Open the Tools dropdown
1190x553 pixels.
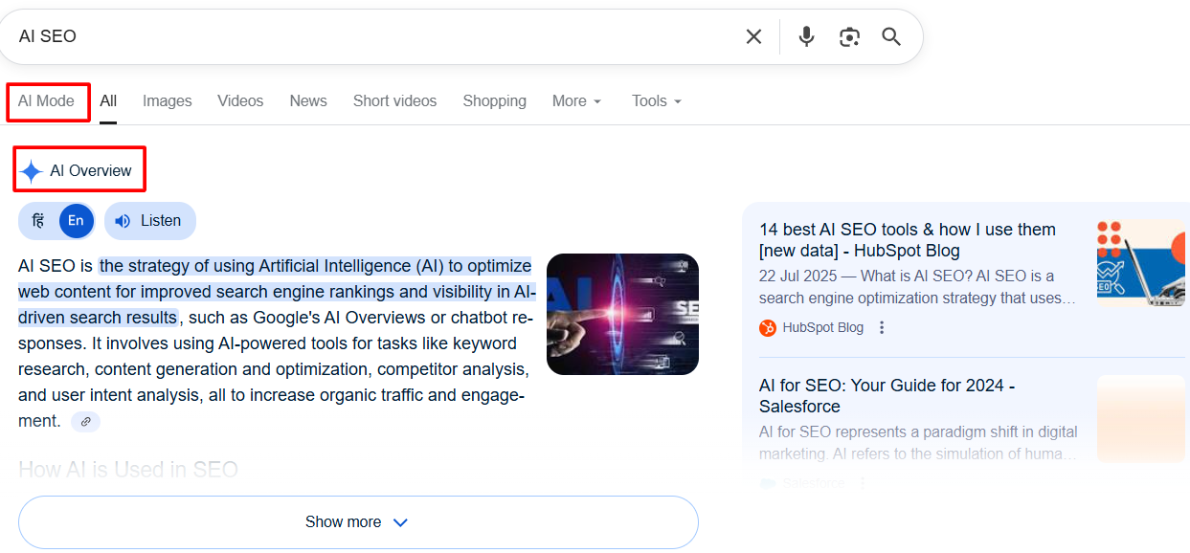coord(656,101)
